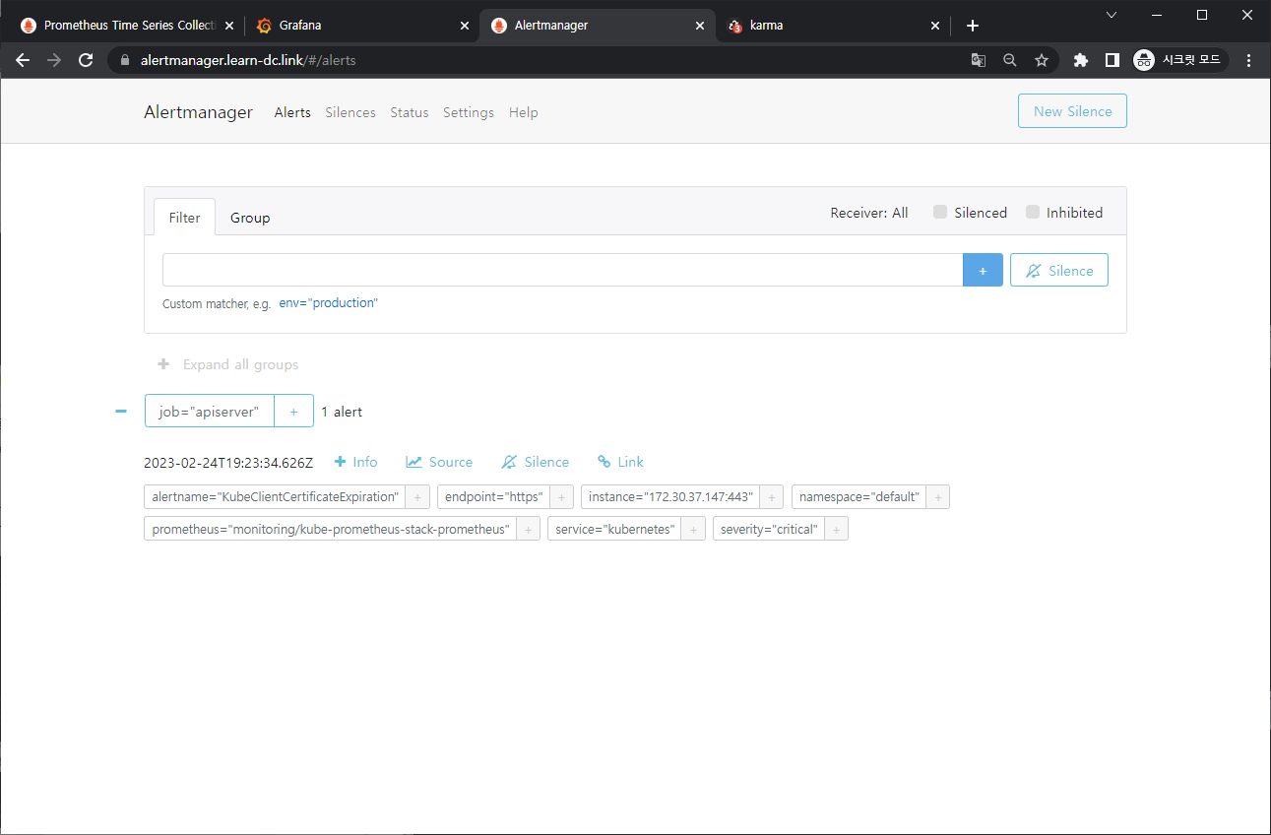1271x835 pixels.
Task: Click plus next to severity="critical" label
Action: [x=836, y=530]
